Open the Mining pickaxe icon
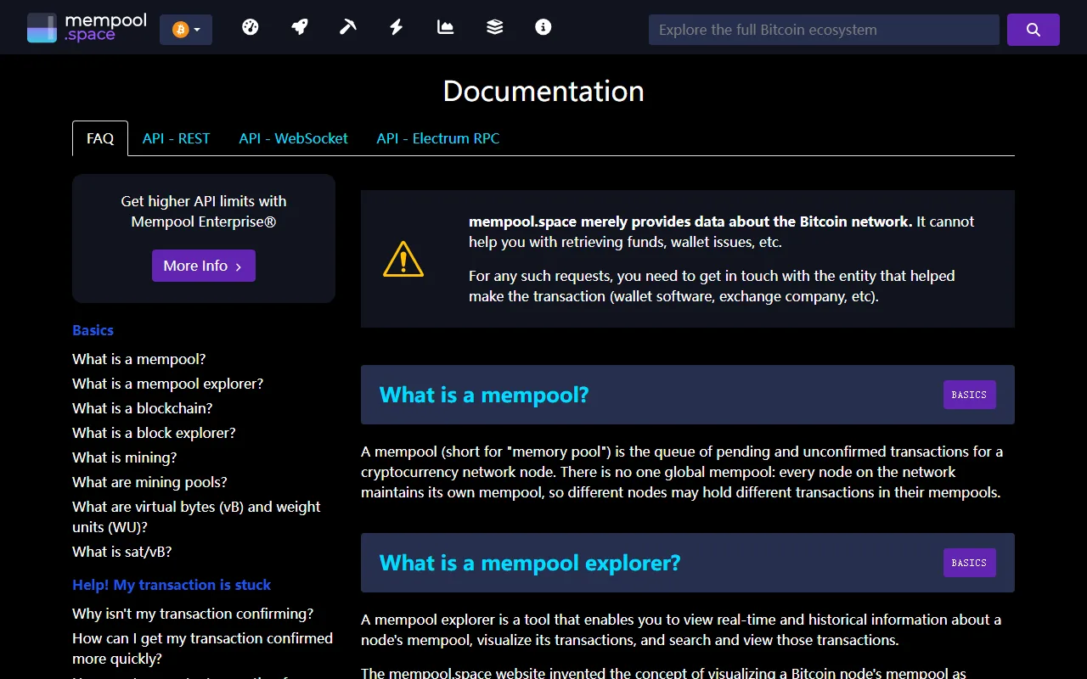This screenshot has width=1087, height=679. 347,27
